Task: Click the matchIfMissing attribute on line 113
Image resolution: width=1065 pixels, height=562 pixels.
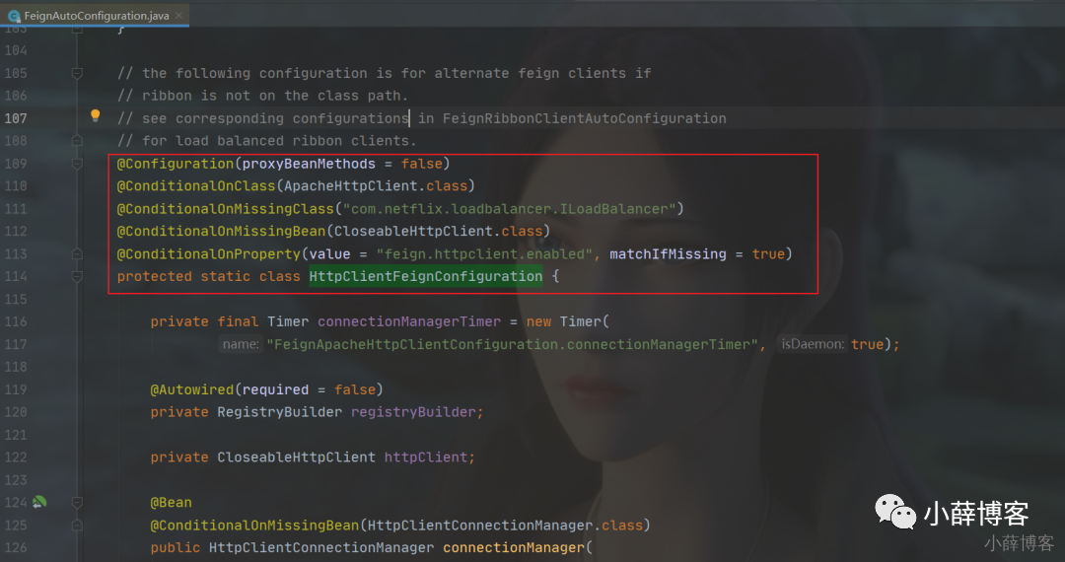Action: coord(668,253)
